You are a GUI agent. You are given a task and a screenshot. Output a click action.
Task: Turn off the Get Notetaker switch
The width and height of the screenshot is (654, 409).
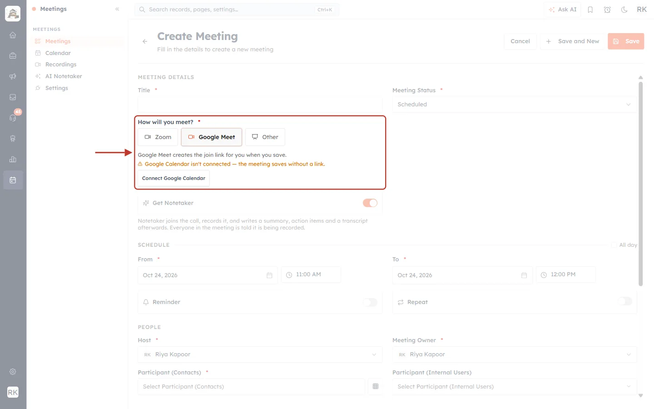[370, 203]
